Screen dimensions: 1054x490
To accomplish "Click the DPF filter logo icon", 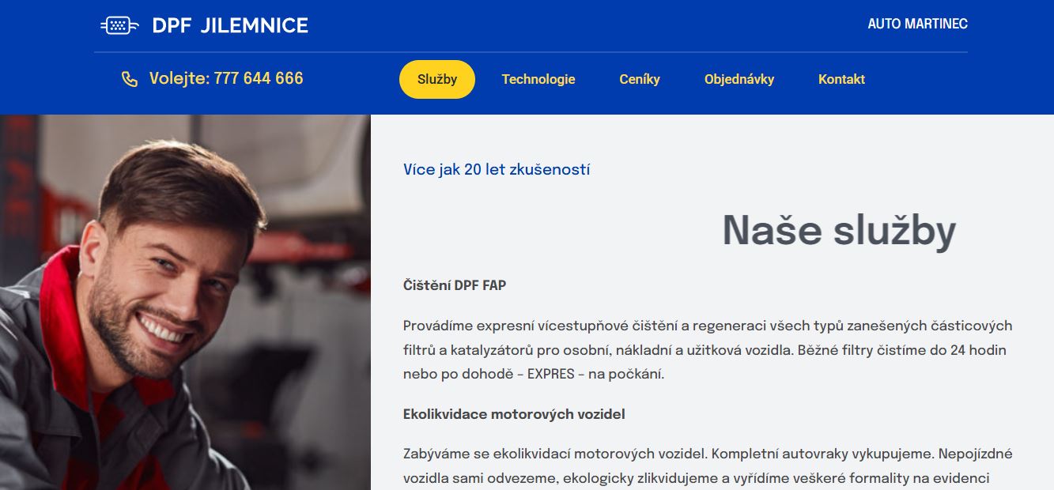I will (119, 25).
